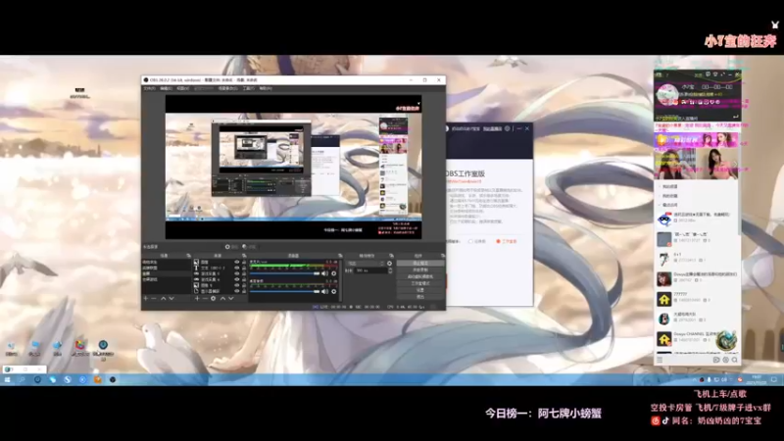This screenshot has height=441, width=784.
Task: Open the chat list entry with yellow house avatar 7777
Action: 697,299
